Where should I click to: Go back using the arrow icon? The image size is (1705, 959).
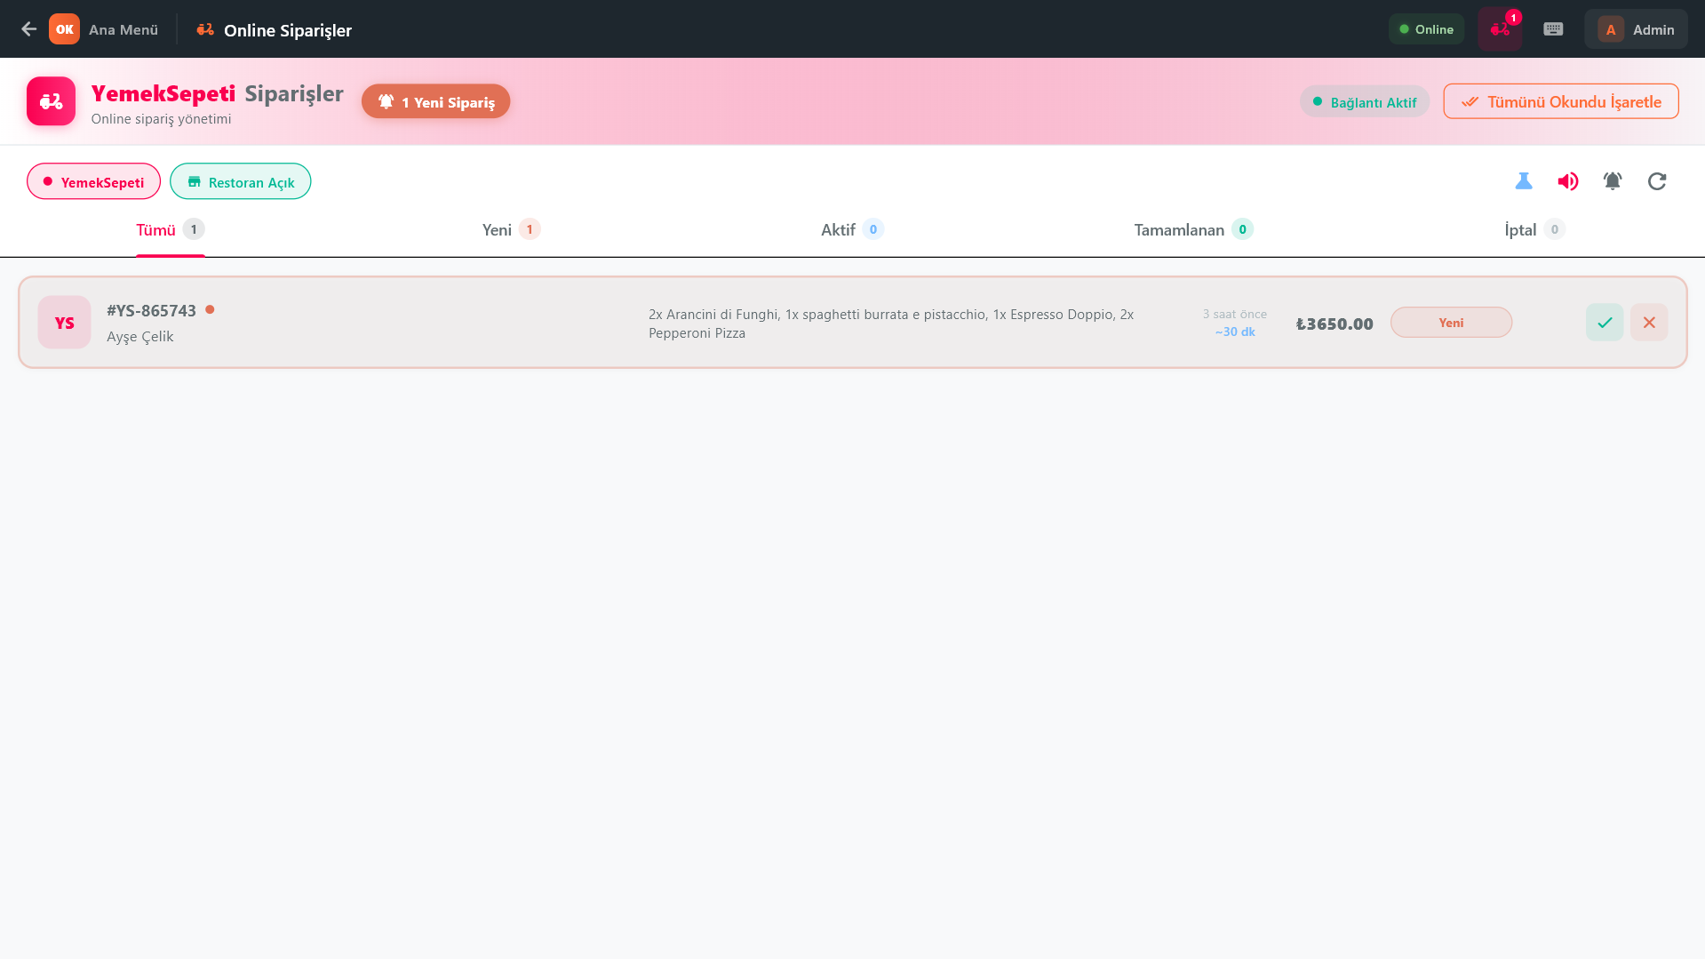tap(28, 28)
